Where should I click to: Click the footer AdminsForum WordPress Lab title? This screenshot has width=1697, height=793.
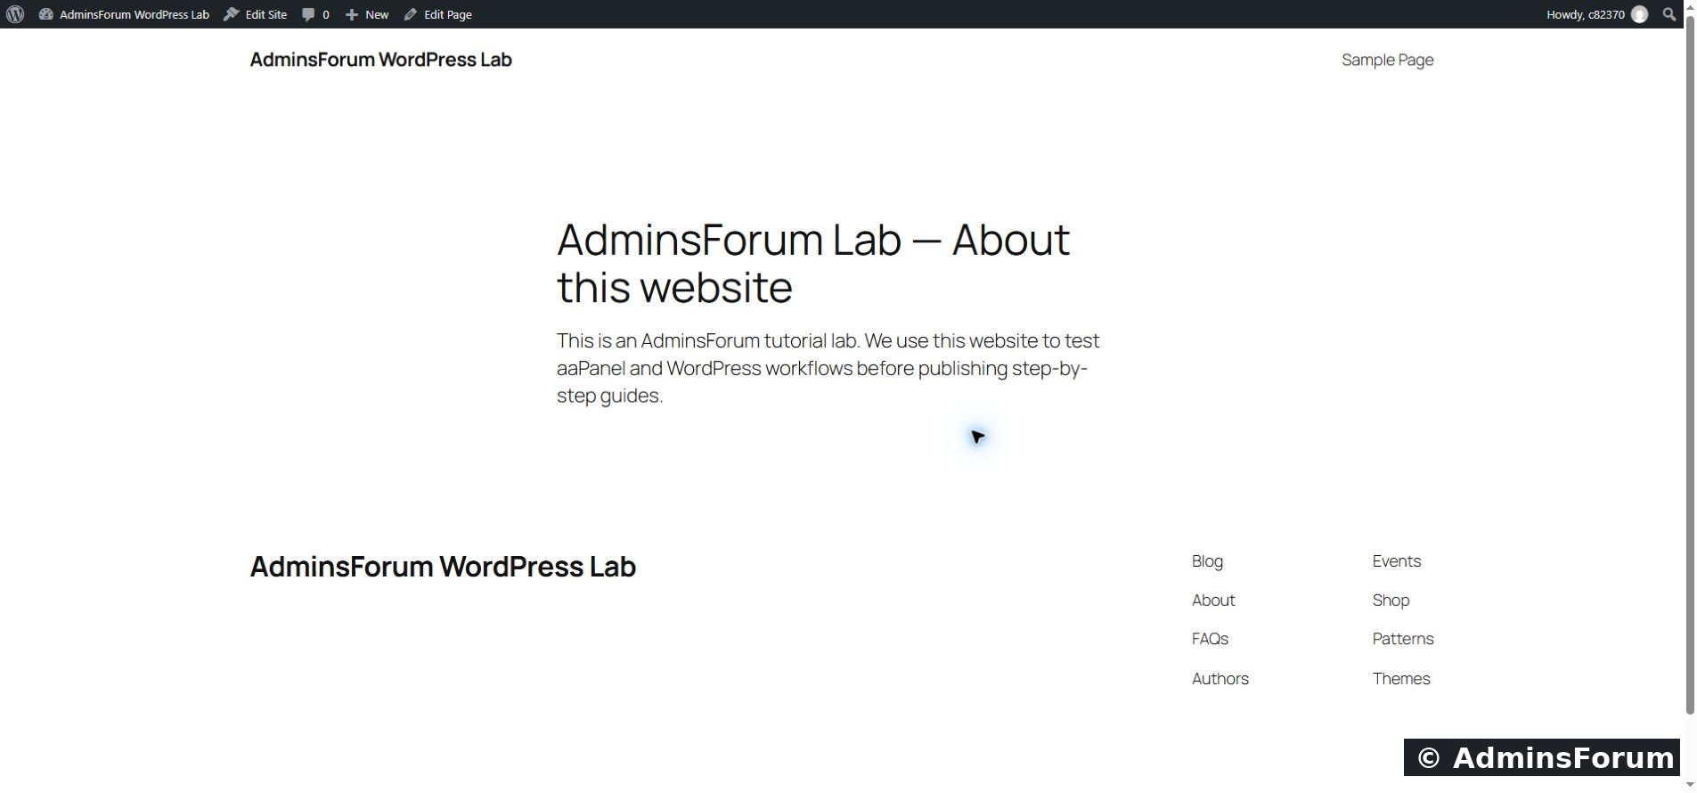click(443, 567)
